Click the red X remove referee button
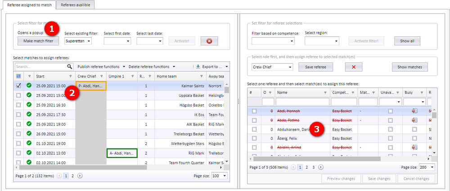Image resolution: width=450 pixels, height=191 pixels. pyautogui.click(x=354, y=67)
